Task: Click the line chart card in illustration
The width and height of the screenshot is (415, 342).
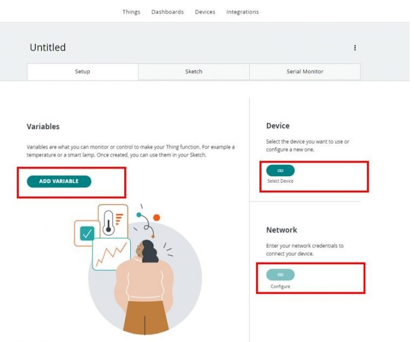Action: [x=111, y=254]
